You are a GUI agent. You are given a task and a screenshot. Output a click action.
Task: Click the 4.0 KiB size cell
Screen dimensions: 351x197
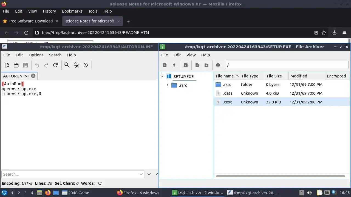[x=272, y=93]
